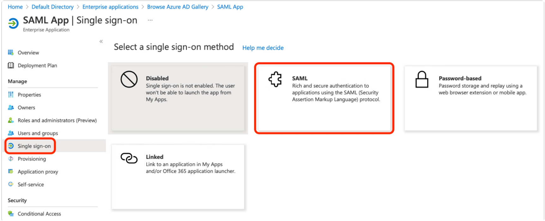Click the 'Enterprise Application' subtitle text
545x221 pixels.
46,30
